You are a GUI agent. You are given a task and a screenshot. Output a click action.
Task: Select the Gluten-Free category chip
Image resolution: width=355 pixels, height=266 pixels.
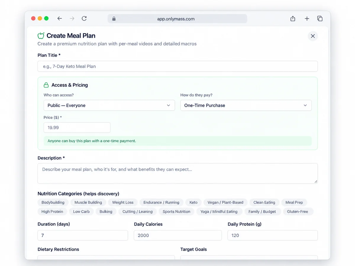pyautogui.click(x=298, y=212)
